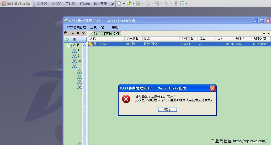
Task: Click the green Refresh icon
Action: (x=67, y=39)
